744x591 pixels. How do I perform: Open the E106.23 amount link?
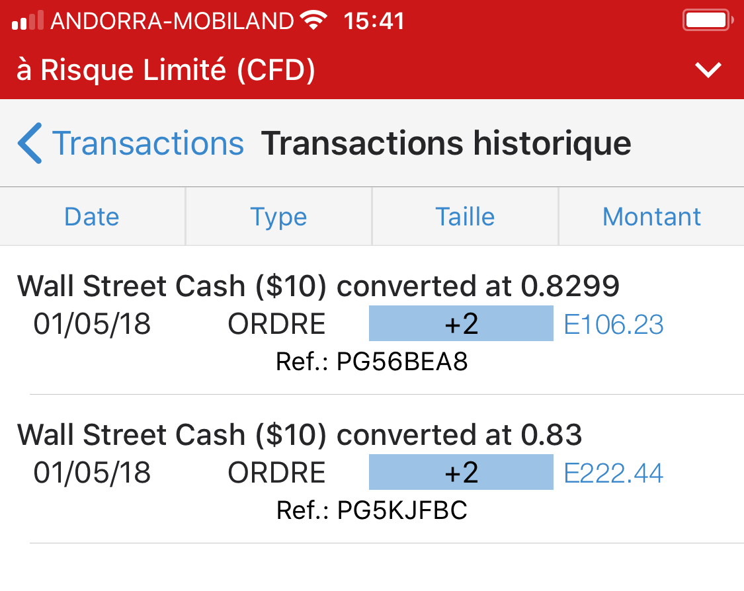(x=614, y=325)
